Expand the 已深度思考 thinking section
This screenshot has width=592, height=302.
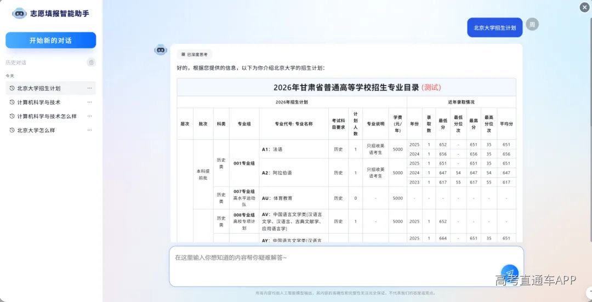[195, 54]
